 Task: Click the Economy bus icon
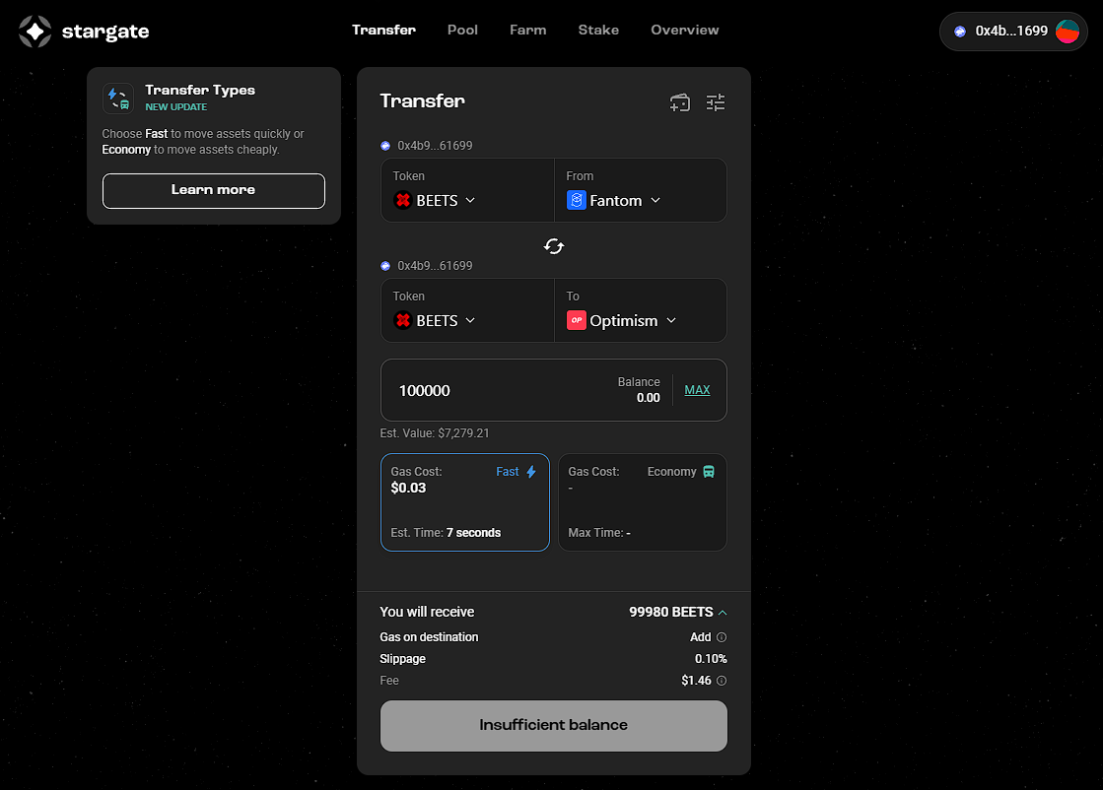(709, 472)
